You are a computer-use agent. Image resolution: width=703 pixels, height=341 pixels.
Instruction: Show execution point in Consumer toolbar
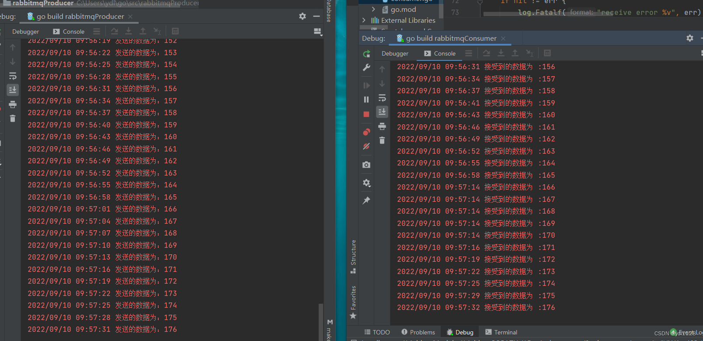(x=469, y=53)
